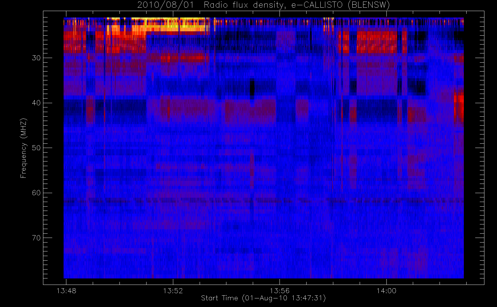Click the 50 MHz frequency tick label
Viewport: 497px width, 307px height.
[36, 148]
